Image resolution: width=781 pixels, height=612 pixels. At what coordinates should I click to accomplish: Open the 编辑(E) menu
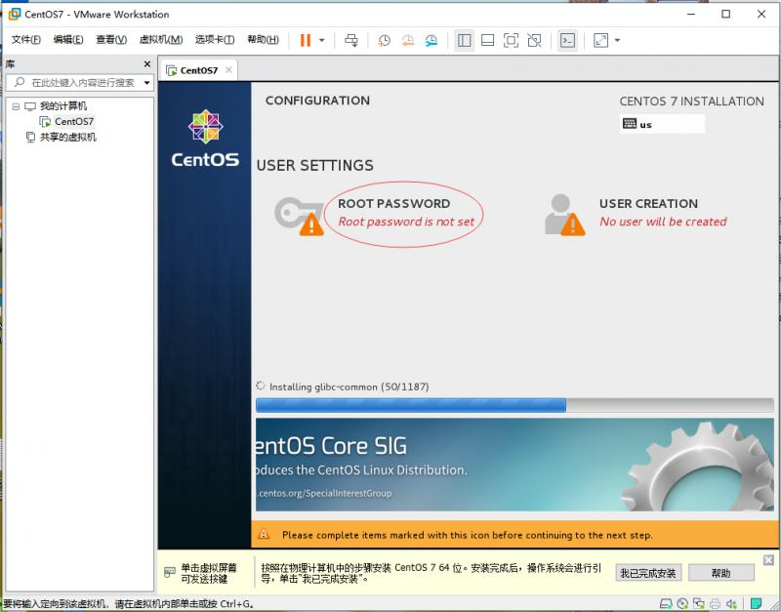[x=68, y=40]
